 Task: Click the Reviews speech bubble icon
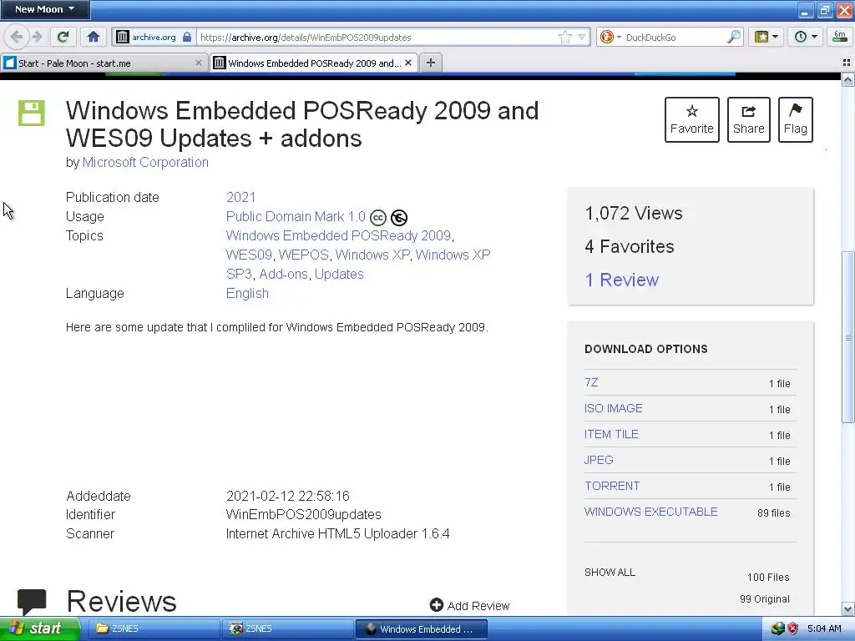click(32, 602)
